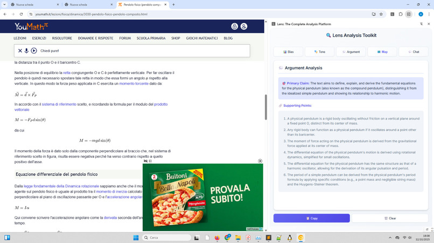Switch to the first Nuova scheda tab
This screenshot has width=434, height=243.
(x=34, y=5)
